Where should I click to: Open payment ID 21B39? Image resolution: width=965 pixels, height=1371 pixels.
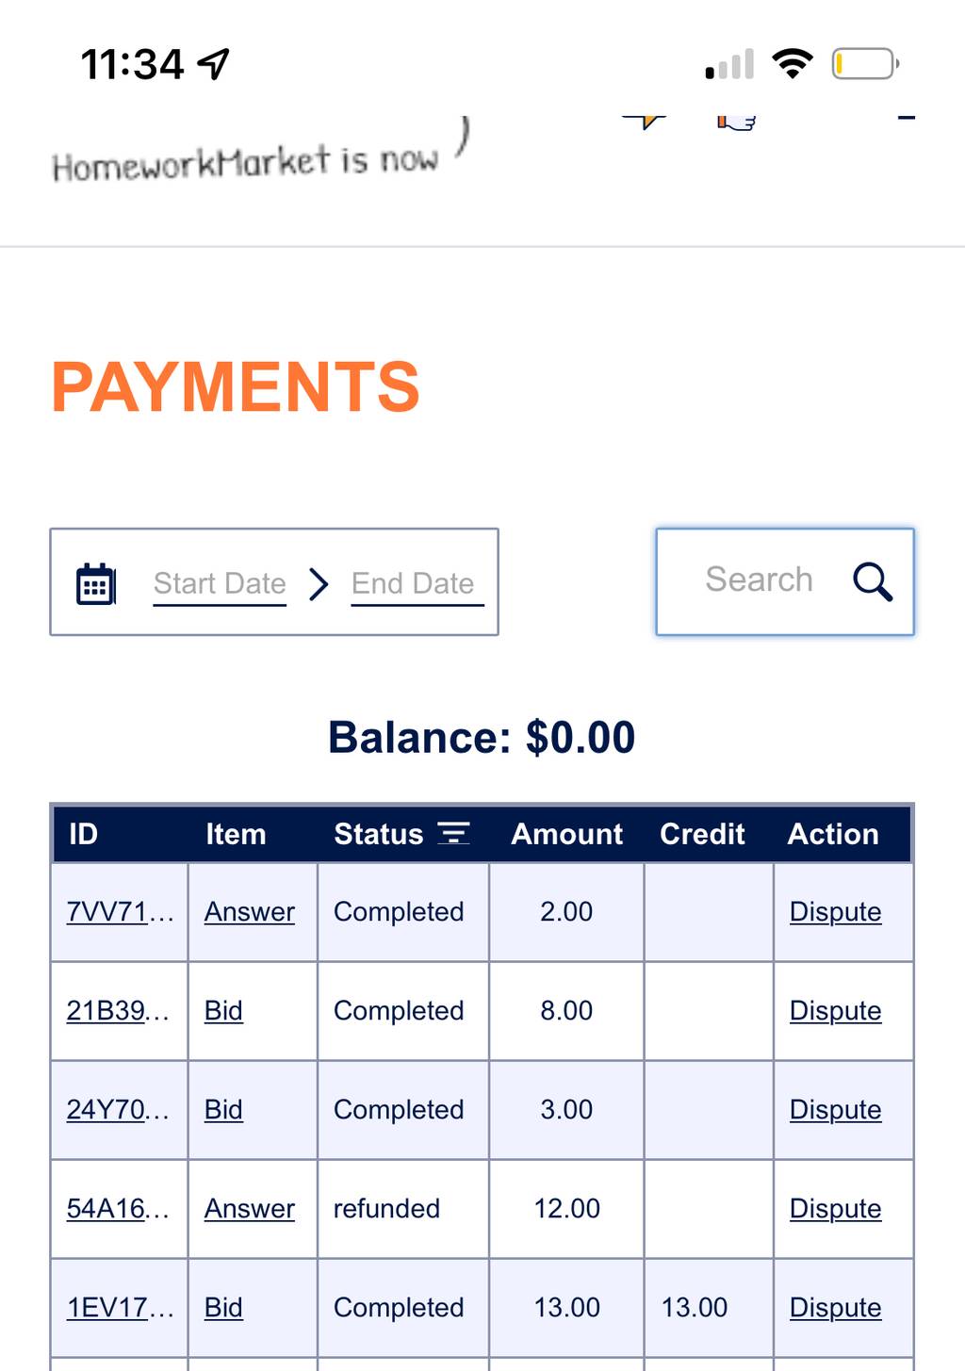click(118, 1011)
